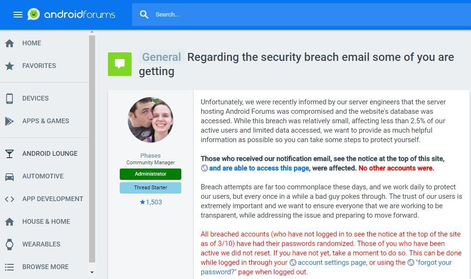Click the search magnifier icon
This screenshot has height=279, width=471.
[x=144, y=14]
